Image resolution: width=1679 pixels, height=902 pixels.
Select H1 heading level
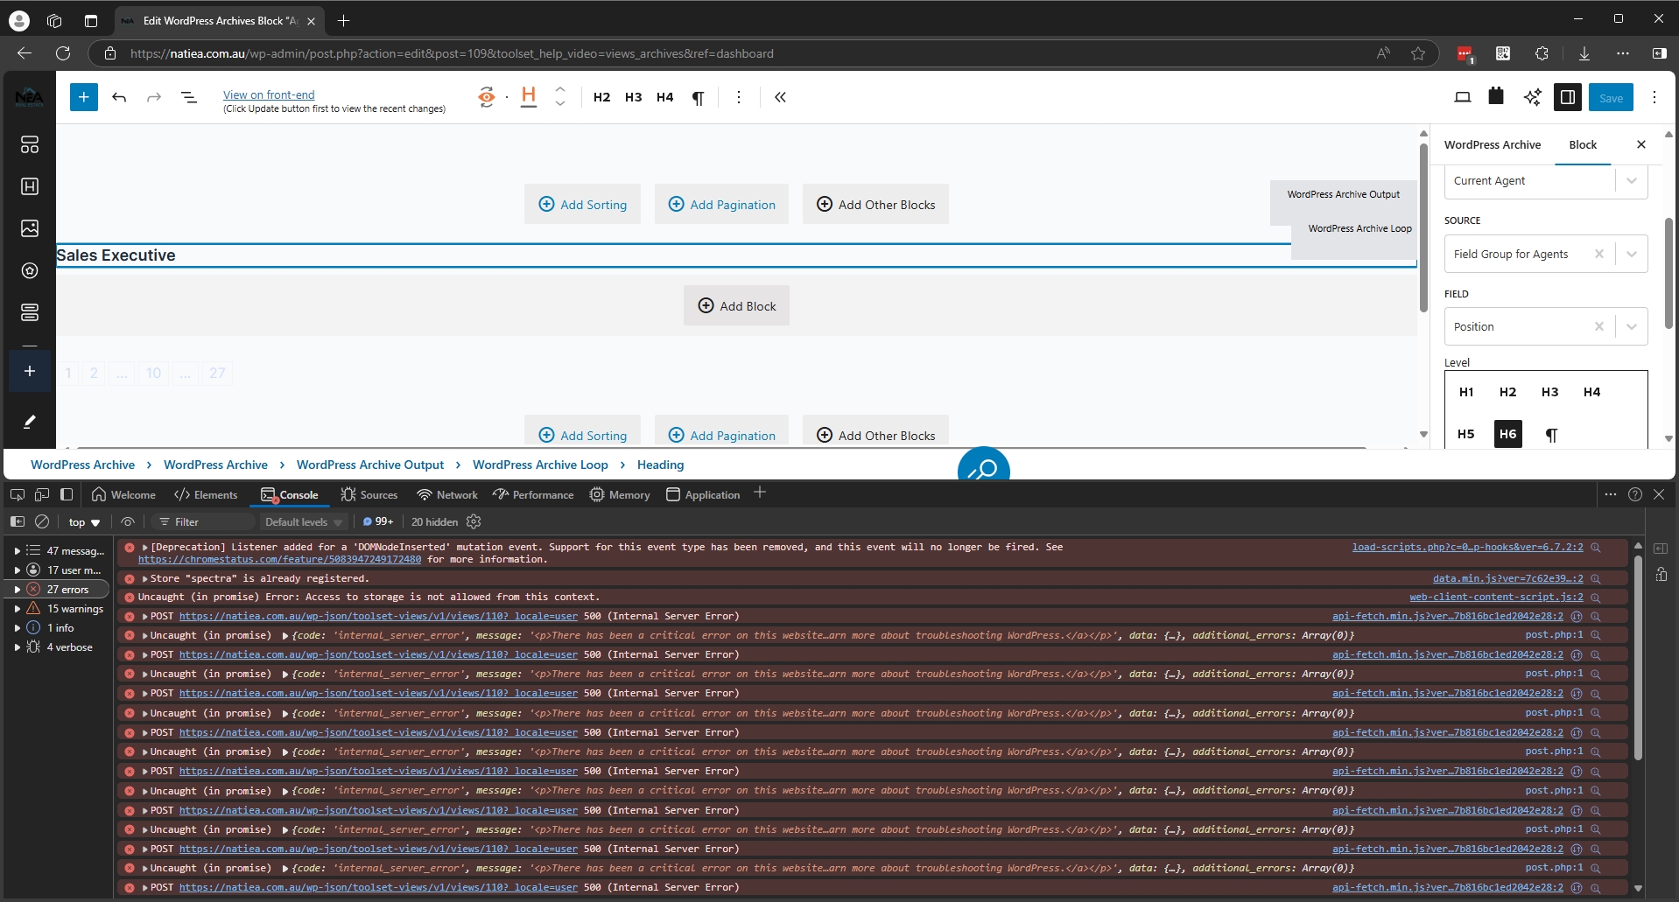(1466, 392)
